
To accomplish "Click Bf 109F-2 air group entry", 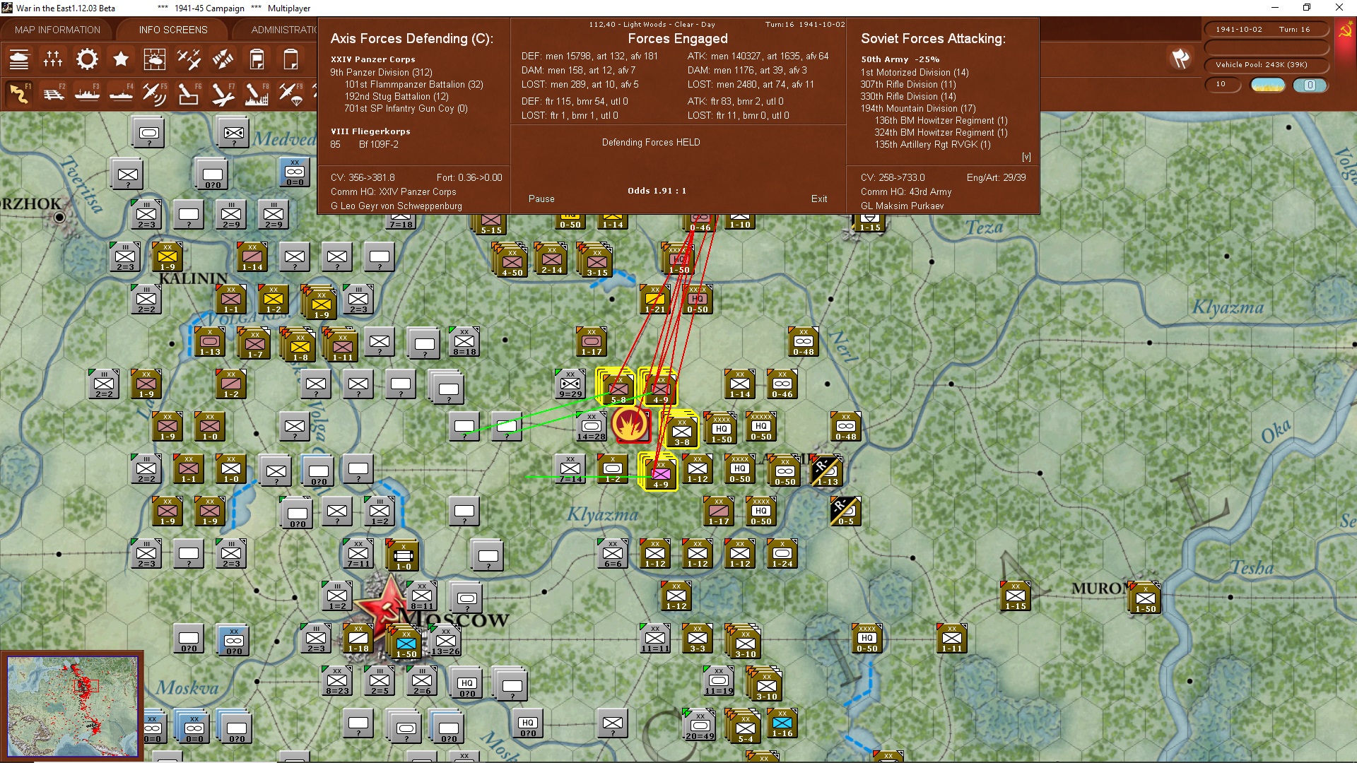I will 378,144.
